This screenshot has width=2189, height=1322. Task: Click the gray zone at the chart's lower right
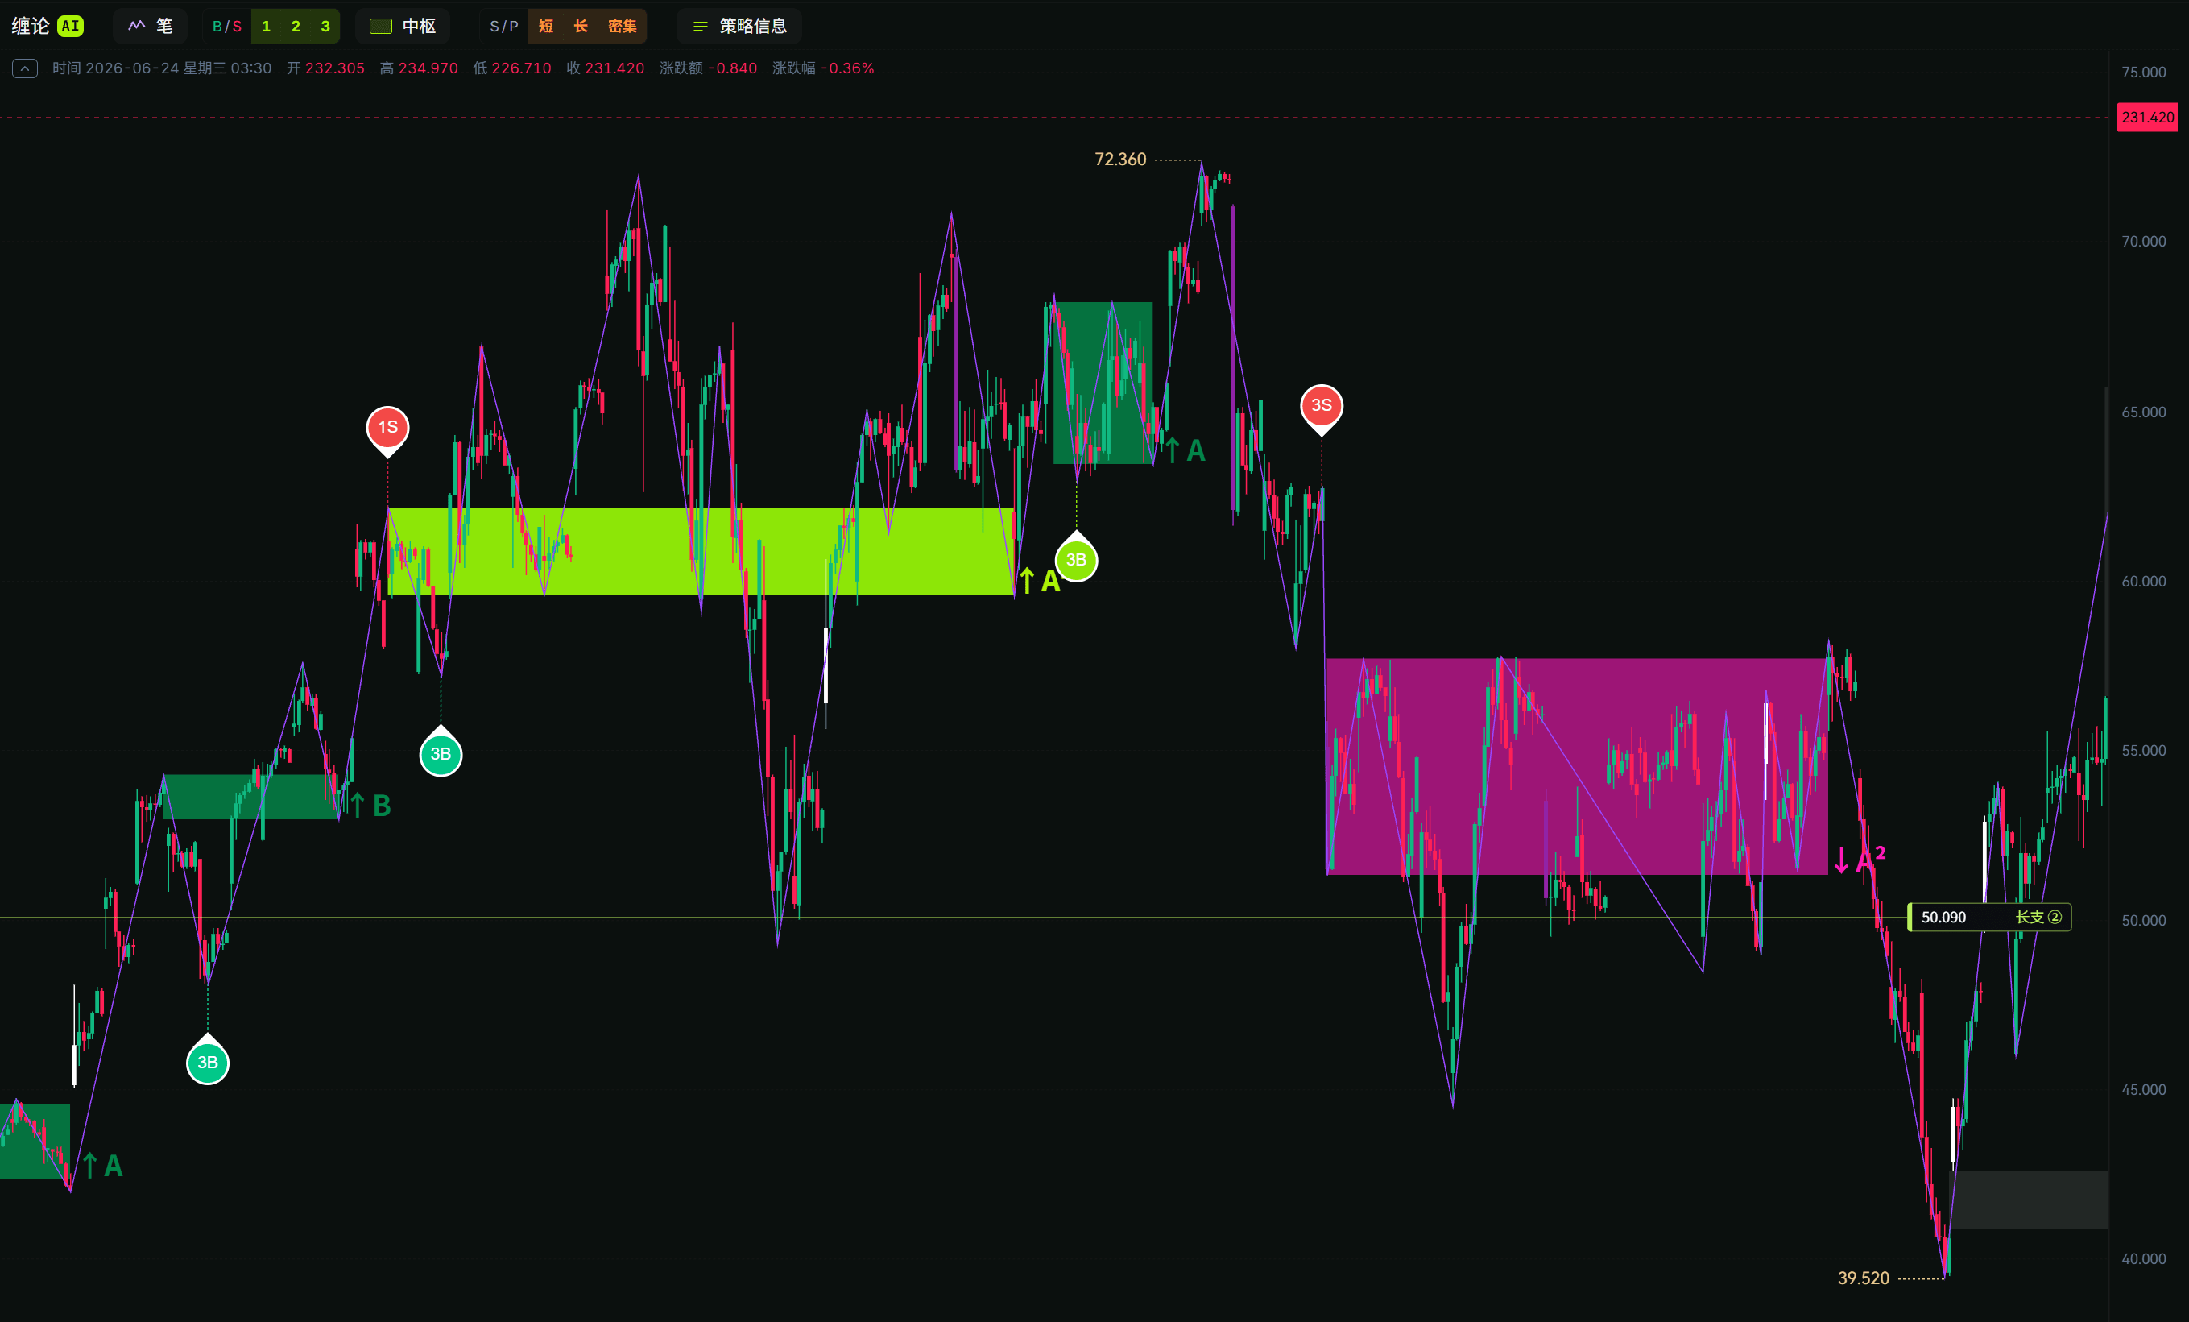point(2028,1200)
